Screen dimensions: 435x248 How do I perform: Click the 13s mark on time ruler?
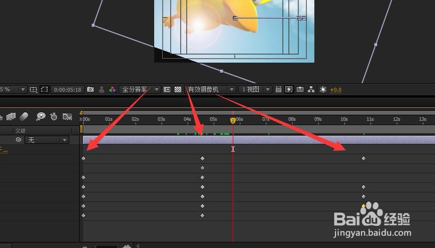[x=422, y=119]
